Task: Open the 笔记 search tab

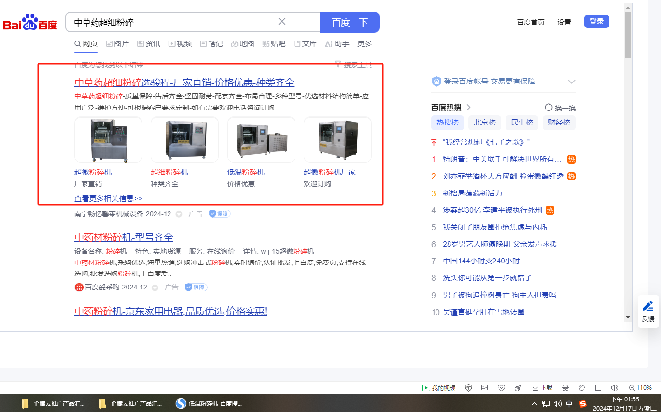Action: click(211, 44)
